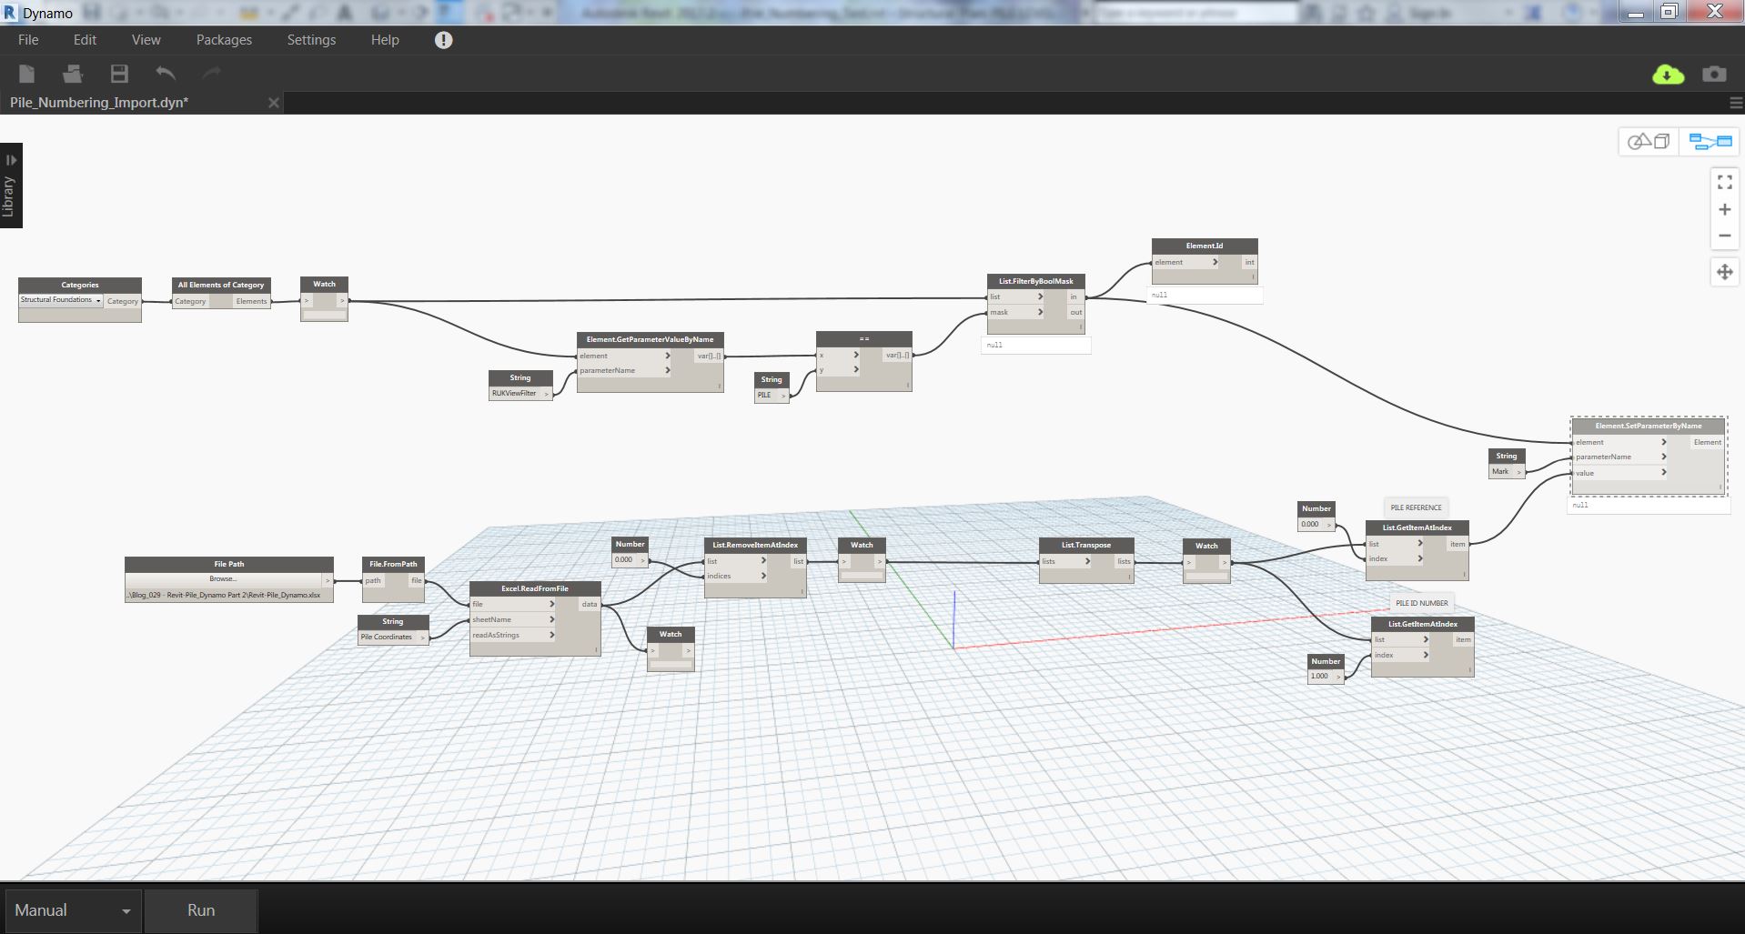The width and height of the screenshot is (1745, 934).
Task: Select the Element.GetParameterValueByName node title
Action: pos(650,339)
